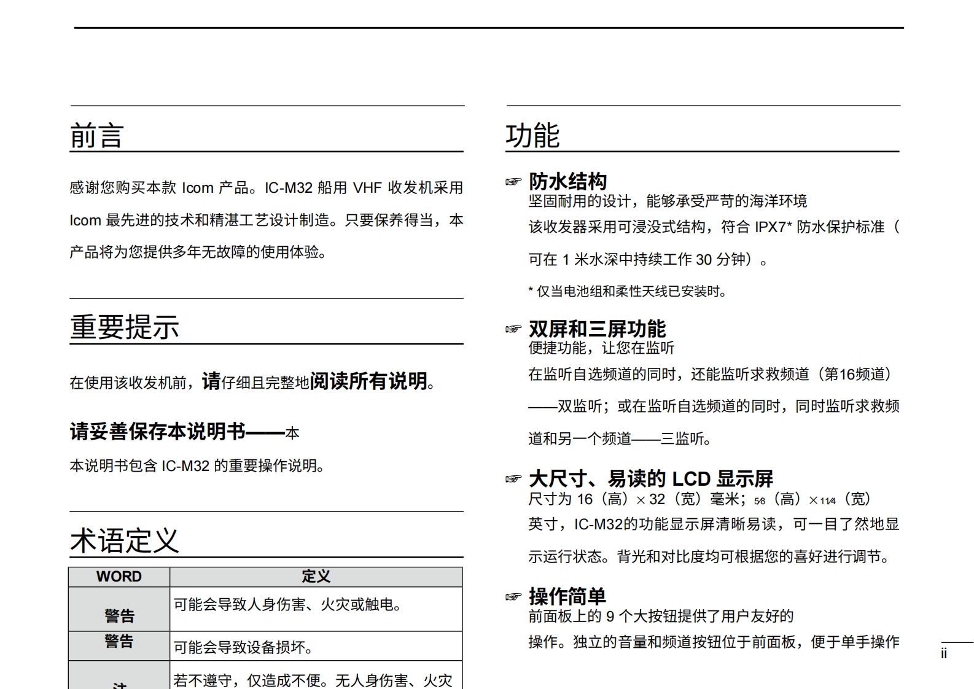Click the line 本说明书包含 IC-M32 的重要操作说明
This screenshot has height=689, width=974.
point(197,466)
